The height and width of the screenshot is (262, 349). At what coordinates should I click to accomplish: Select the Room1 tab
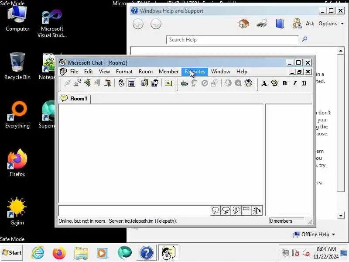pyautogui.click(x=75, y=99)
